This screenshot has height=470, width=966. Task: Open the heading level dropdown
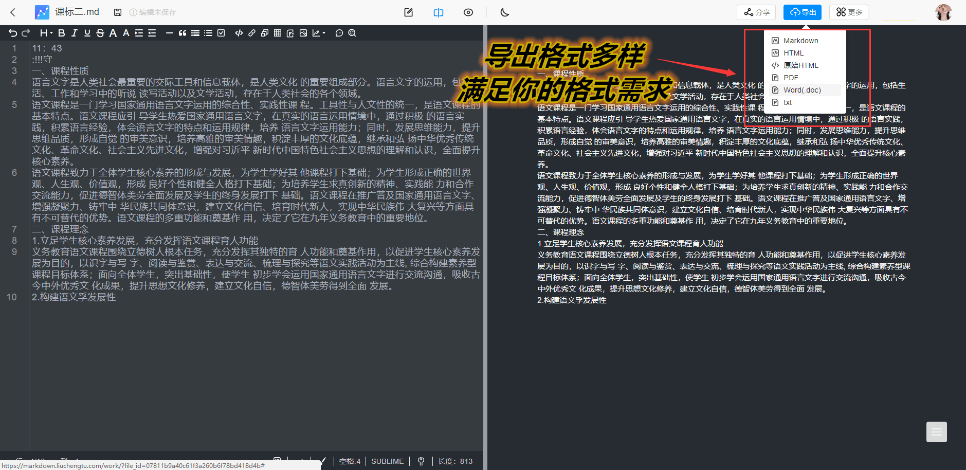pos(46,33)
